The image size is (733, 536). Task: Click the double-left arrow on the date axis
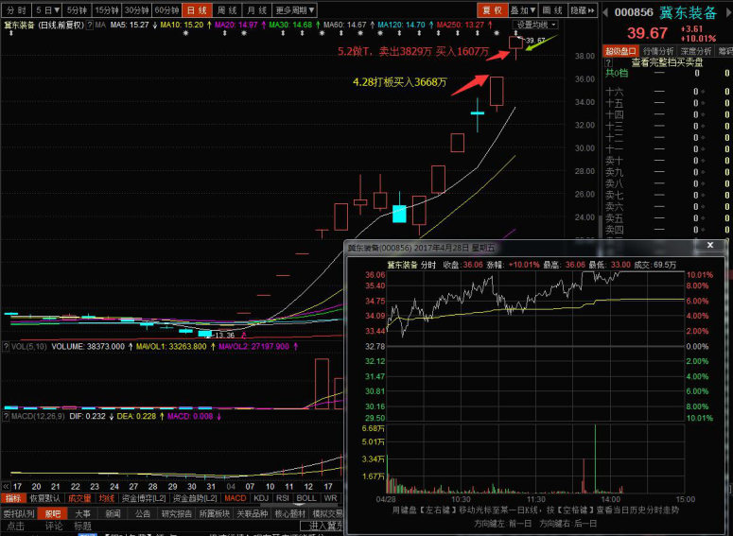(5, 487)
